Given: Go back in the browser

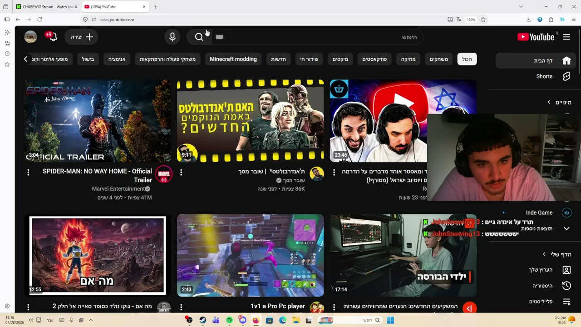Looking at the screenshot, I should click(18, 20).
